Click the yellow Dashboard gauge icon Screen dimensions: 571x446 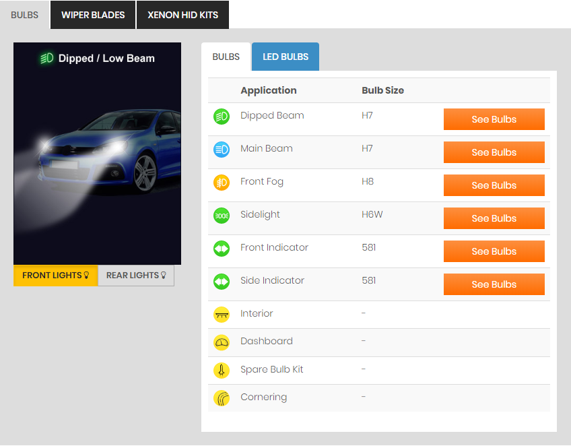click(222, 342)
